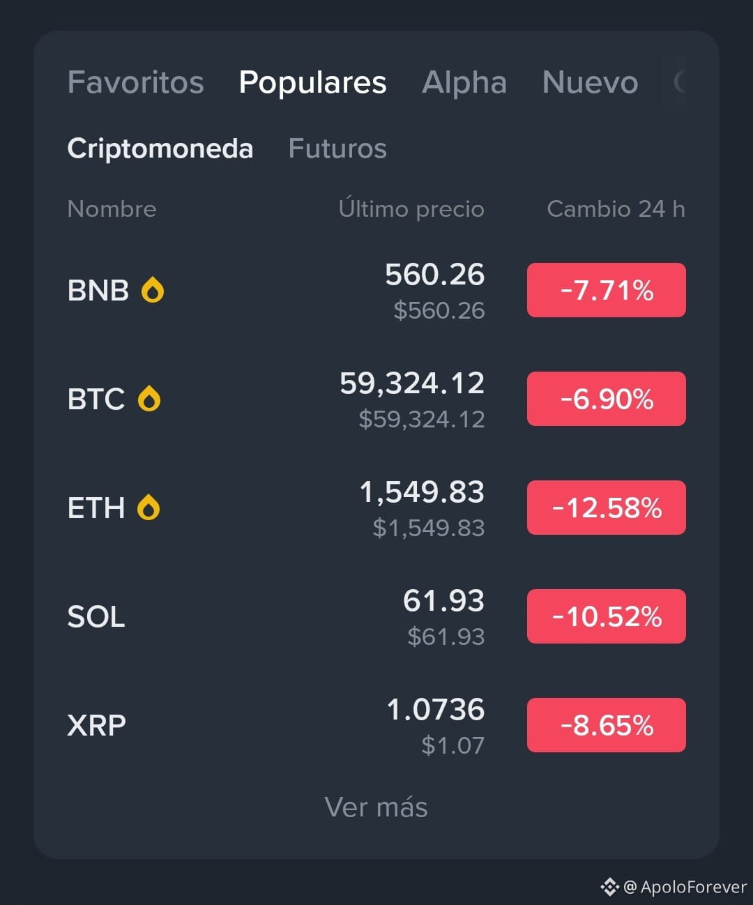Switch to the Futuros sub-tab

[x=337, y=149]
